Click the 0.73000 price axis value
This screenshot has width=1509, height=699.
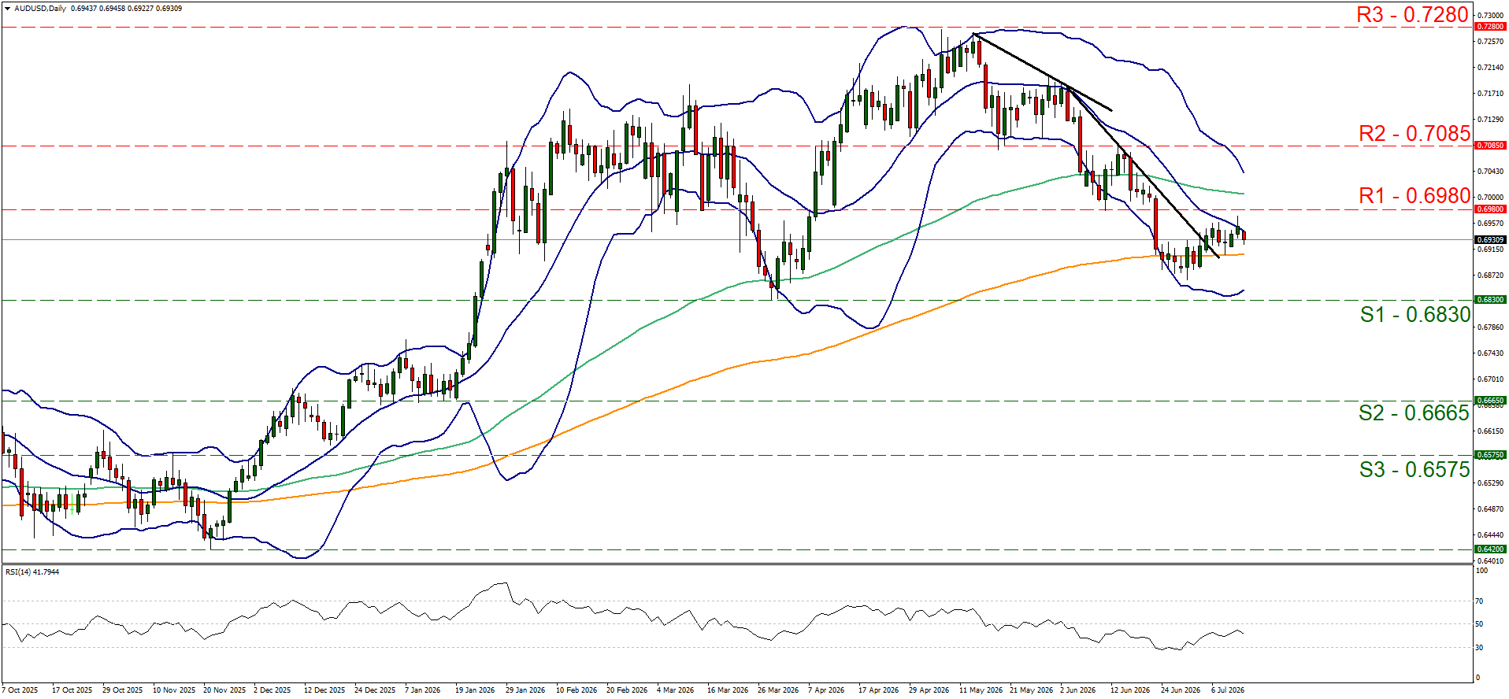(1489, 15)
